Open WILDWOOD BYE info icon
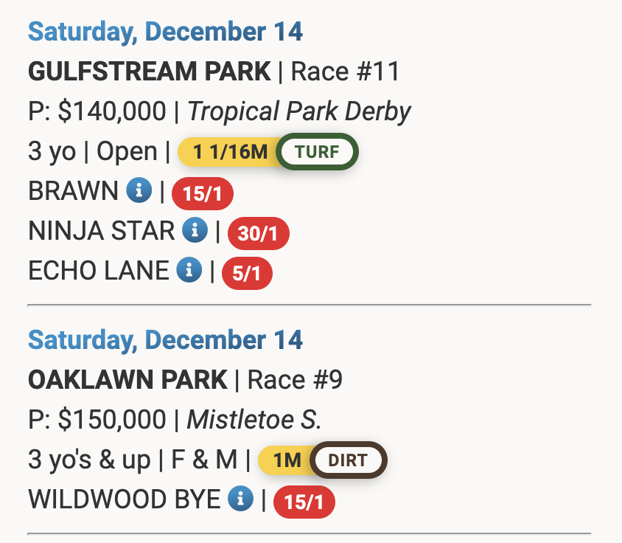The height and width of the screenshot is (543, 622). 240,499
